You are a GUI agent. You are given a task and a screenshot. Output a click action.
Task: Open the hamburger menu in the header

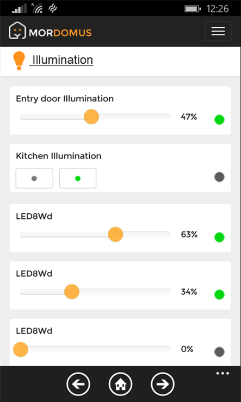pyautogui.click(x=218, y=31)
